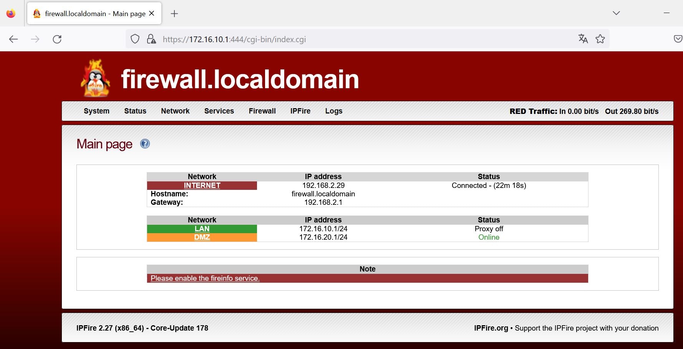Click the gateway value 192.168.2.1

click(323, 202)
